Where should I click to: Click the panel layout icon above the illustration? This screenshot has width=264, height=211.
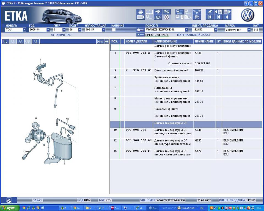pyautogui.click(x=100, y=41)
